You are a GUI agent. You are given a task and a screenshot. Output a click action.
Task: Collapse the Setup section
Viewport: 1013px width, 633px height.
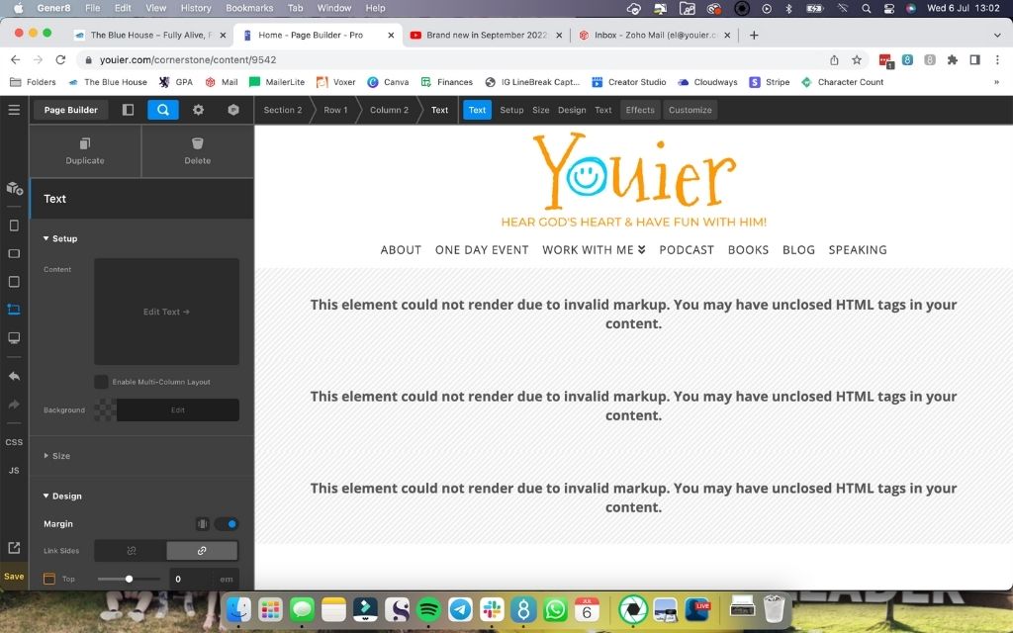coord(59,238)
